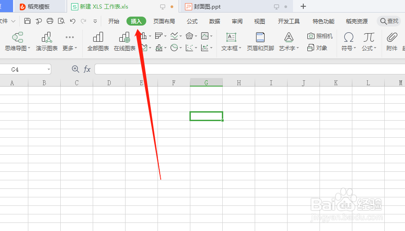Click the Undo arrow icon

[72, 21]
